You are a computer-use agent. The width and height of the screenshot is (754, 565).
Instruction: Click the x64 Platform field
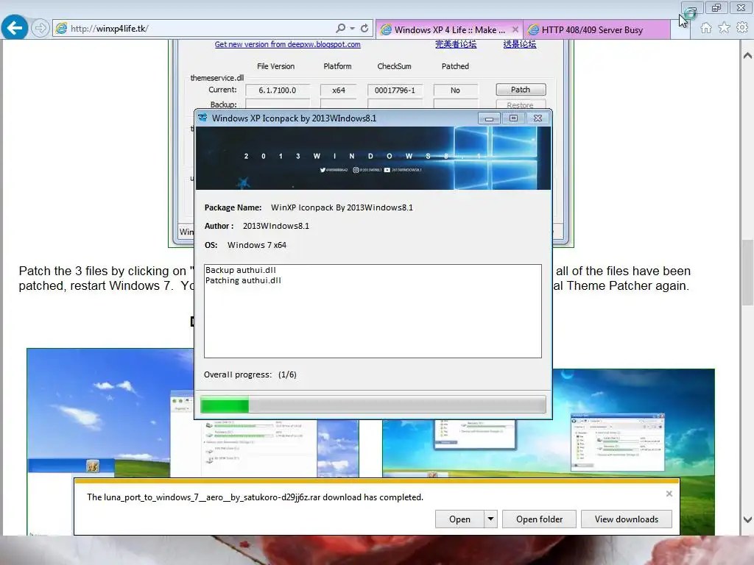click(339, 90)
